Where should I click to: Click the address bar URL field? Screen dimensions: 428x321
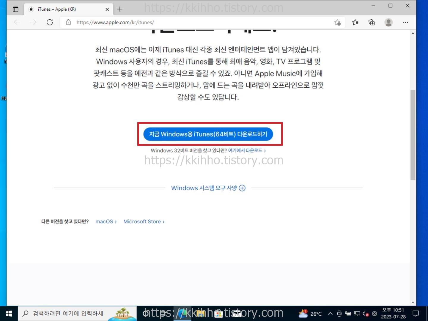pos(202,22)
